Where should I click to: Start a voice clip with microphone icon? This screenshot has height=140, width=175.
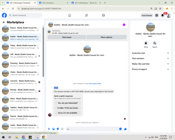(x=49, y=129)
